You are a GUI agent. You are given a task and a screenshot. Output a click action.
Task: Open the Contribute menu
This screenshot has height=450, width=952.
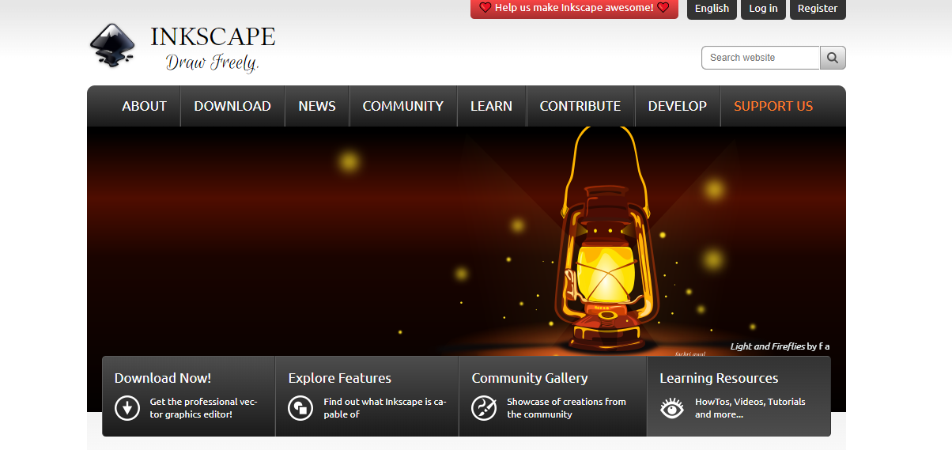pos(580,106)
